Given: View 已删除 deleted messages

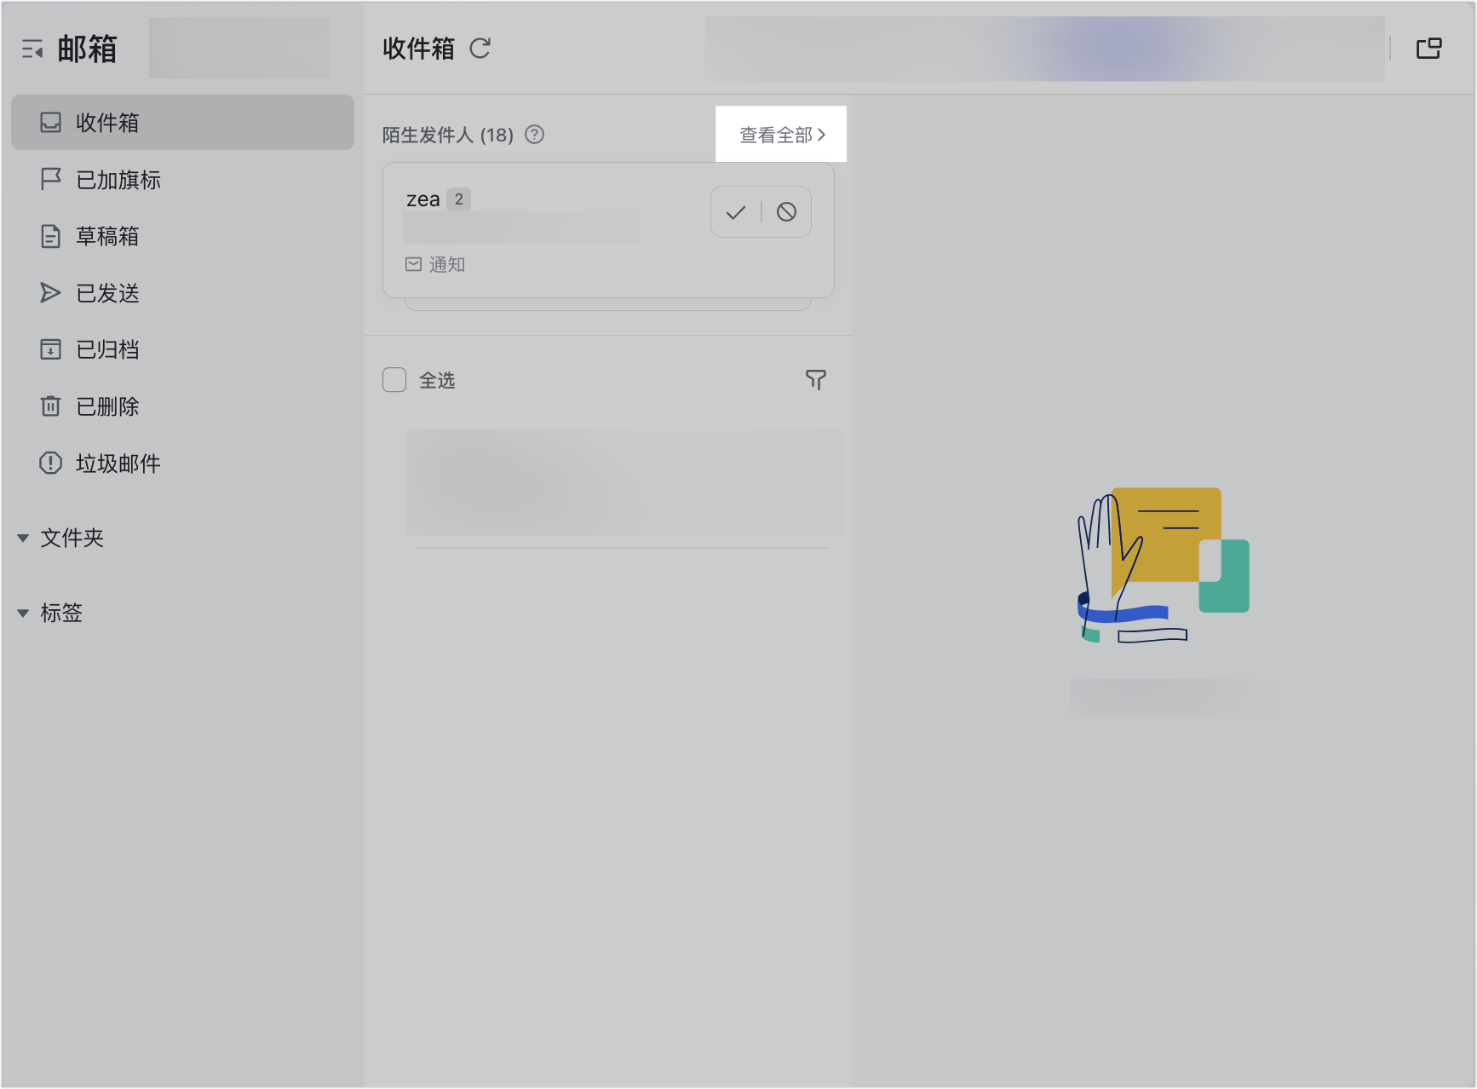Looking at the screenshot, I should point(106,406).
